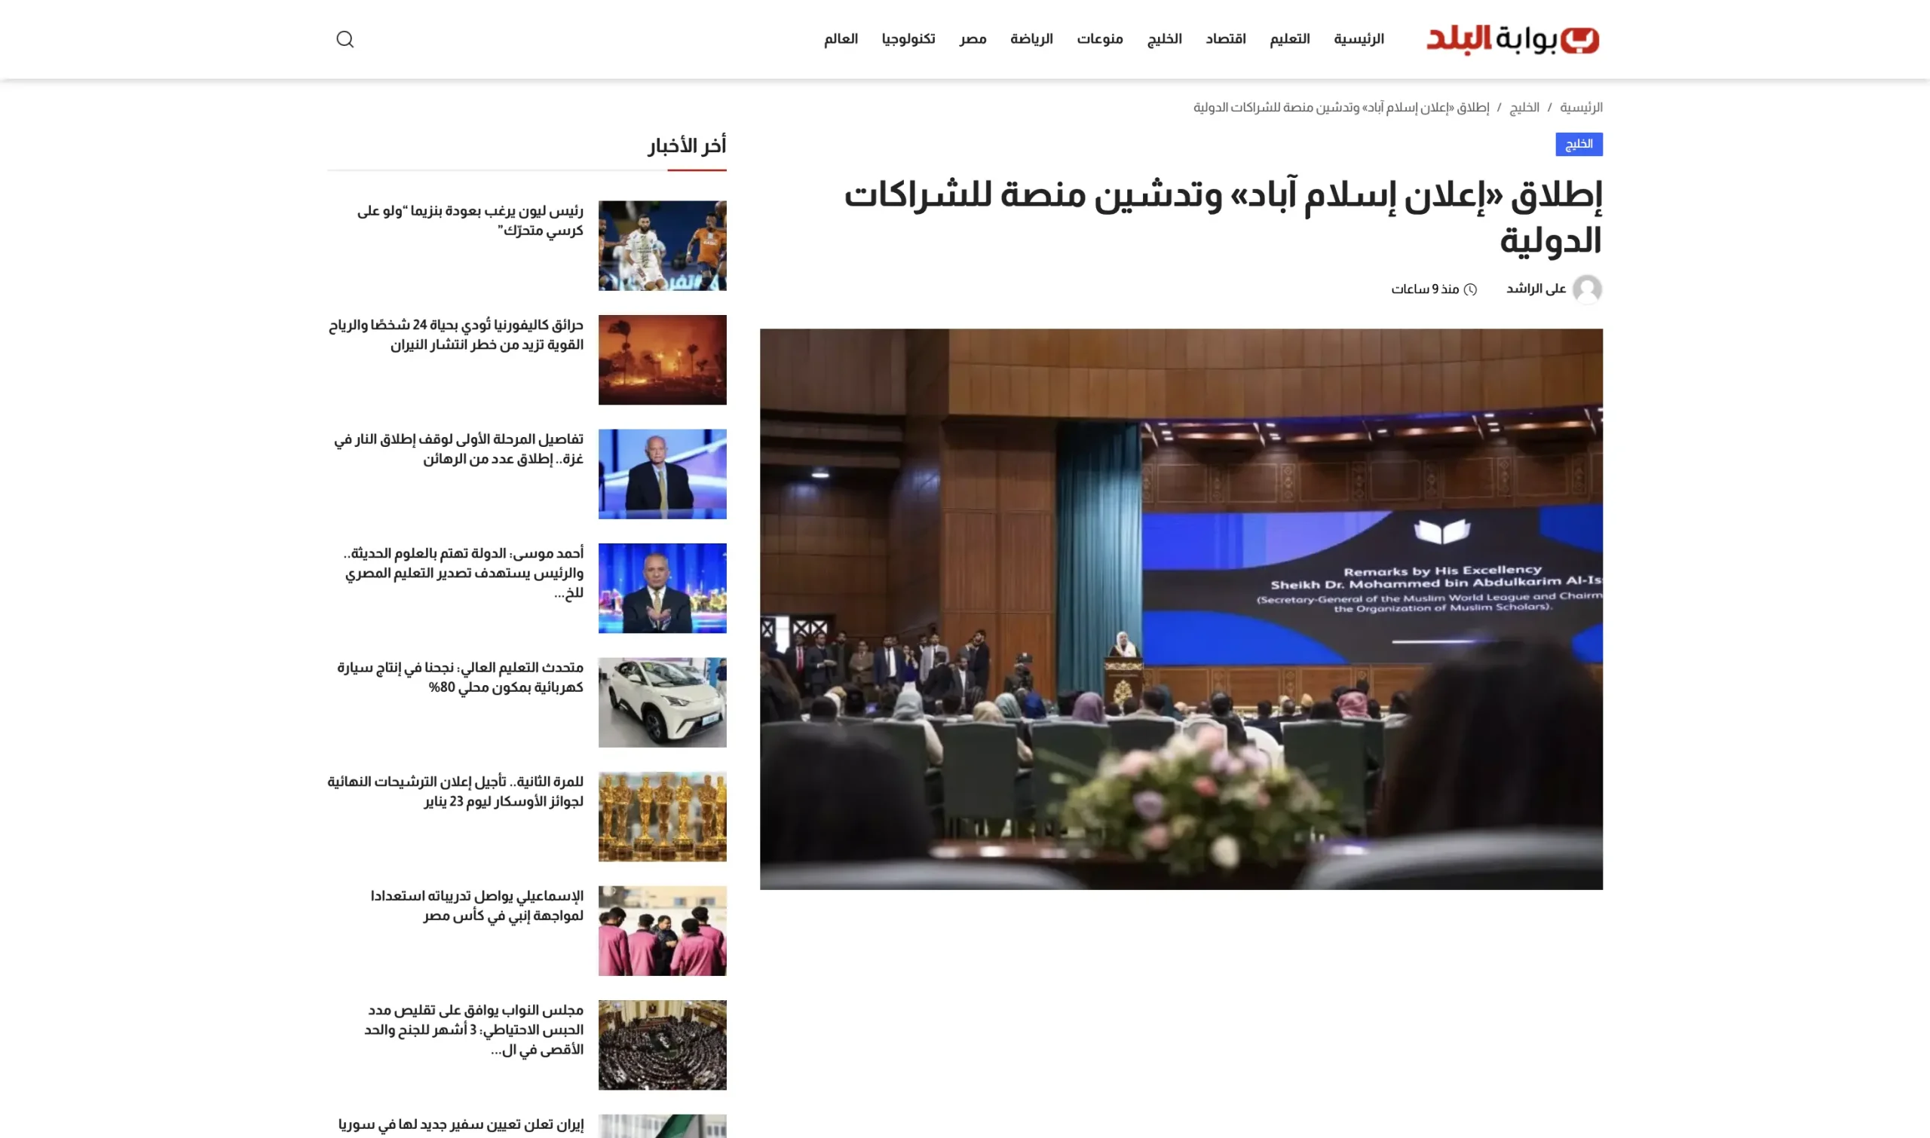Open the golden Oscar statues thumbnail
Screen dimensions: 1930x1138
click(x=662, y=817)
